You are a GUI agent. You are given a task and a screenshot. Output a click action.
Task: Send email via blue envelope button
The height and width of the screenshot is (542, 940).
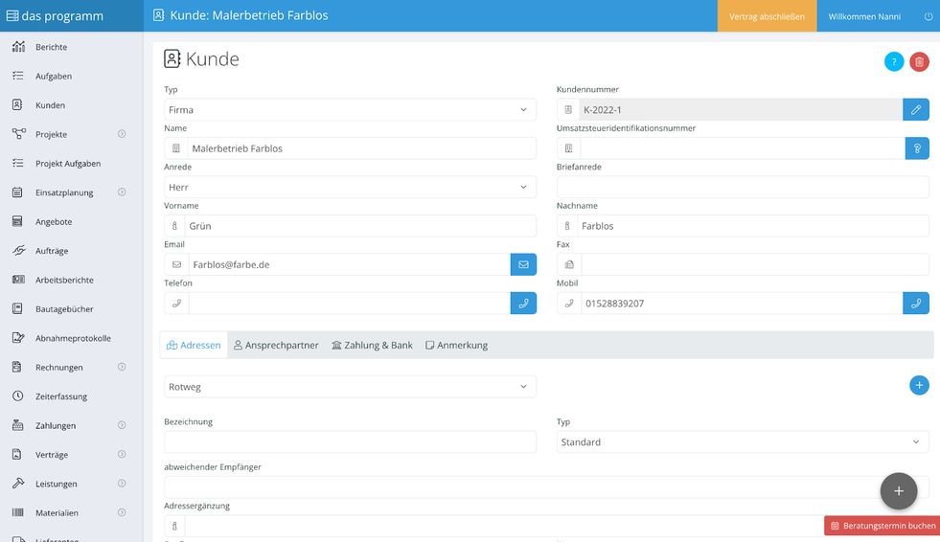[523, 264]
